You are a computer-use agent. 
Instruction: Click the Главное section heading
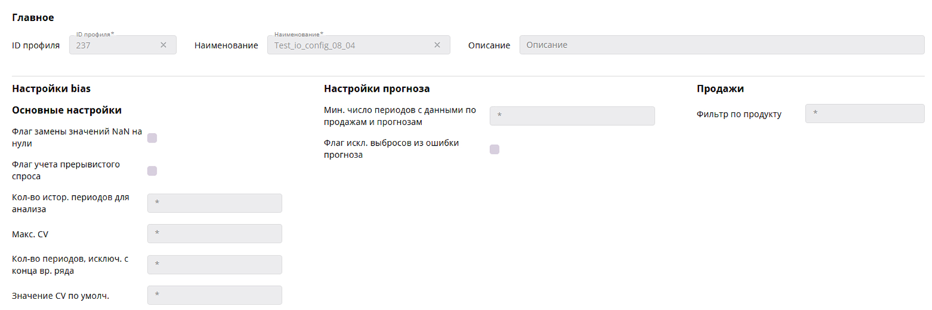(x=33, y=18)
